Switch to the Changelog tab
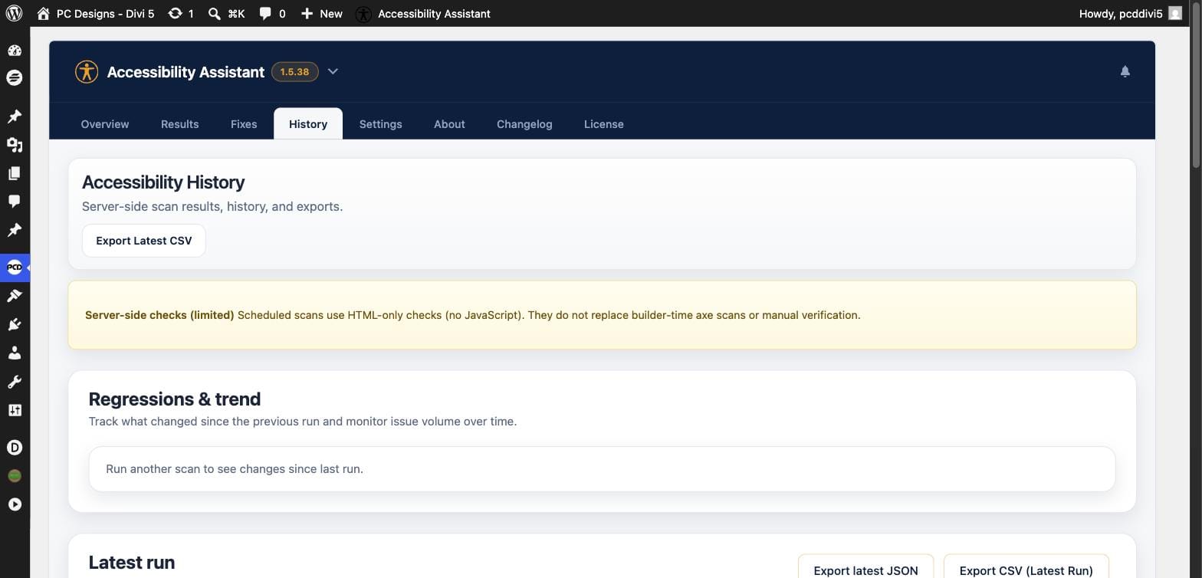The image size is (1202, 578). coord(524,124)
